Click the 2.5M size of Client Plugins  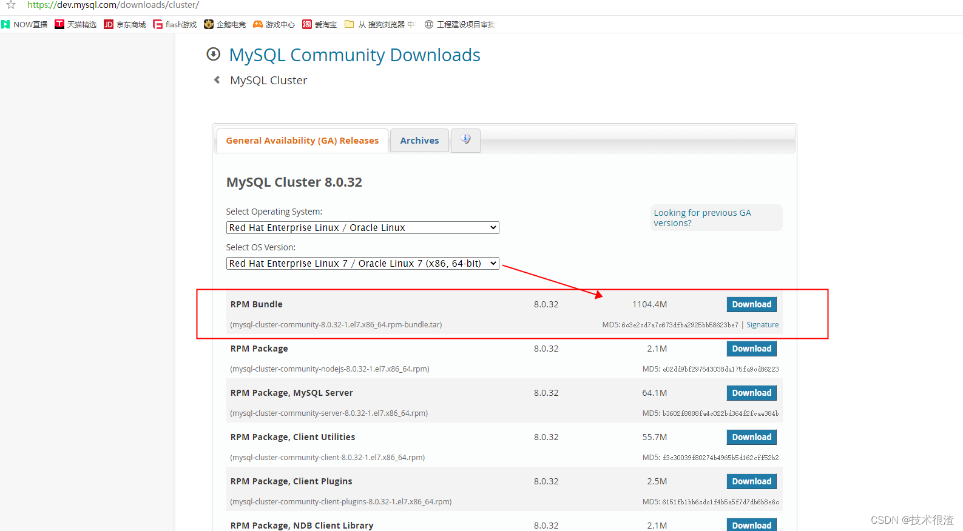point(657,481)
